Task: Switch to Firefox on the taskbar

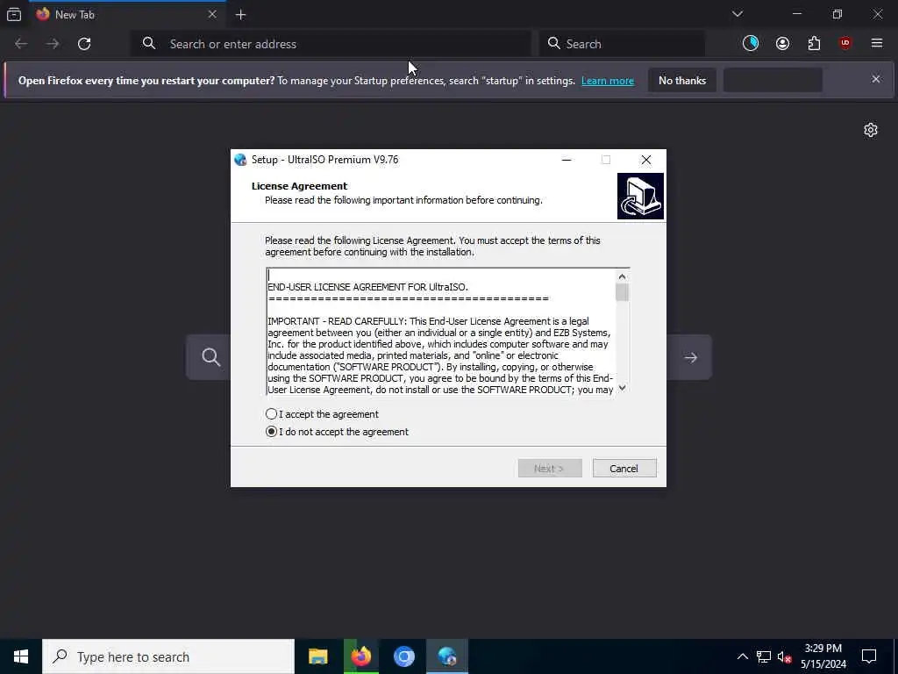Action: pos(361,656)
